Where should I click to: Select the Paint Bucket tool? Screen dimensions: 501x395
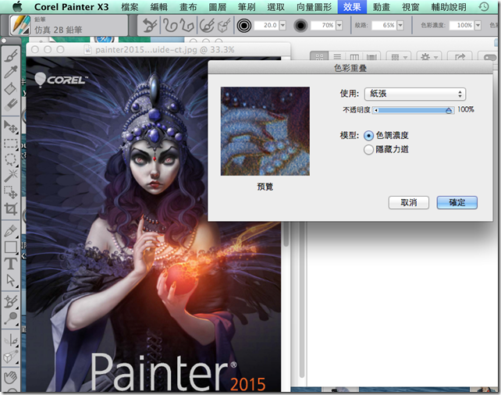pos(11,88)
